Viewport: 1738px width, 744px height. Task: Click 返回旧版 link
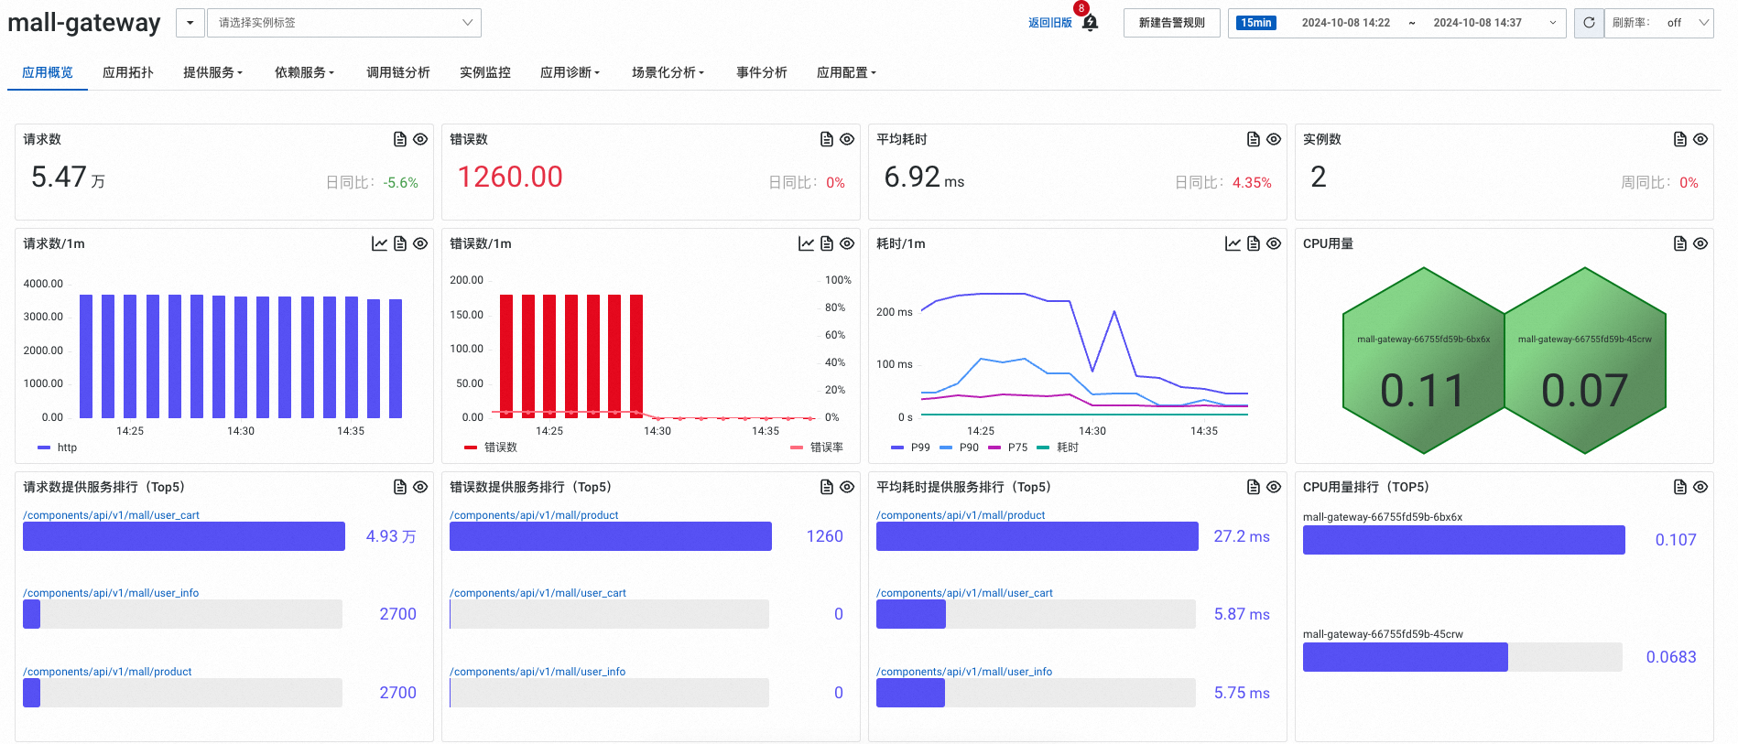pyautogui.click(x=1050, y=23)
